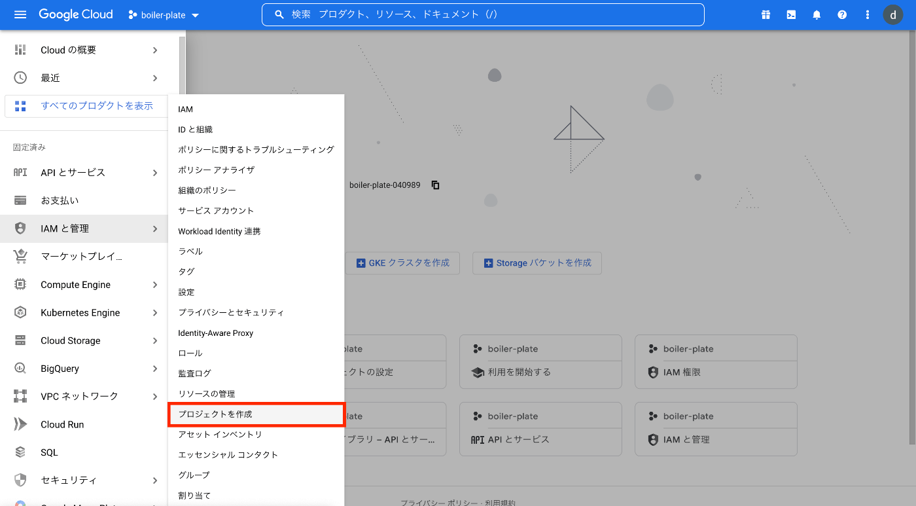Choose プロジェクトを作成 in the submenu
The image size is (916, 506).
click(256, 414)
